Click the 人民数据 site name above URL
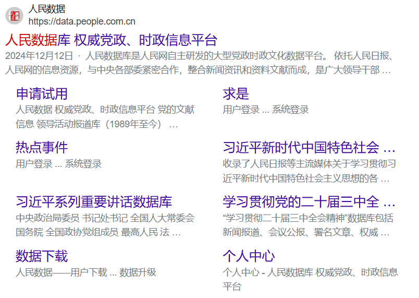Viewport: 419px width, 298px height. pyautogui.click(x=47, y=9)
